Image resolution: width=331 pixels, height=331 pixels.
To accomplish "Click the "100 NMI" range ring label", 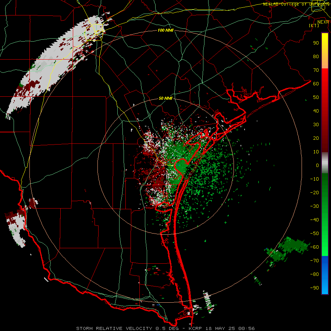I will 166,31.
